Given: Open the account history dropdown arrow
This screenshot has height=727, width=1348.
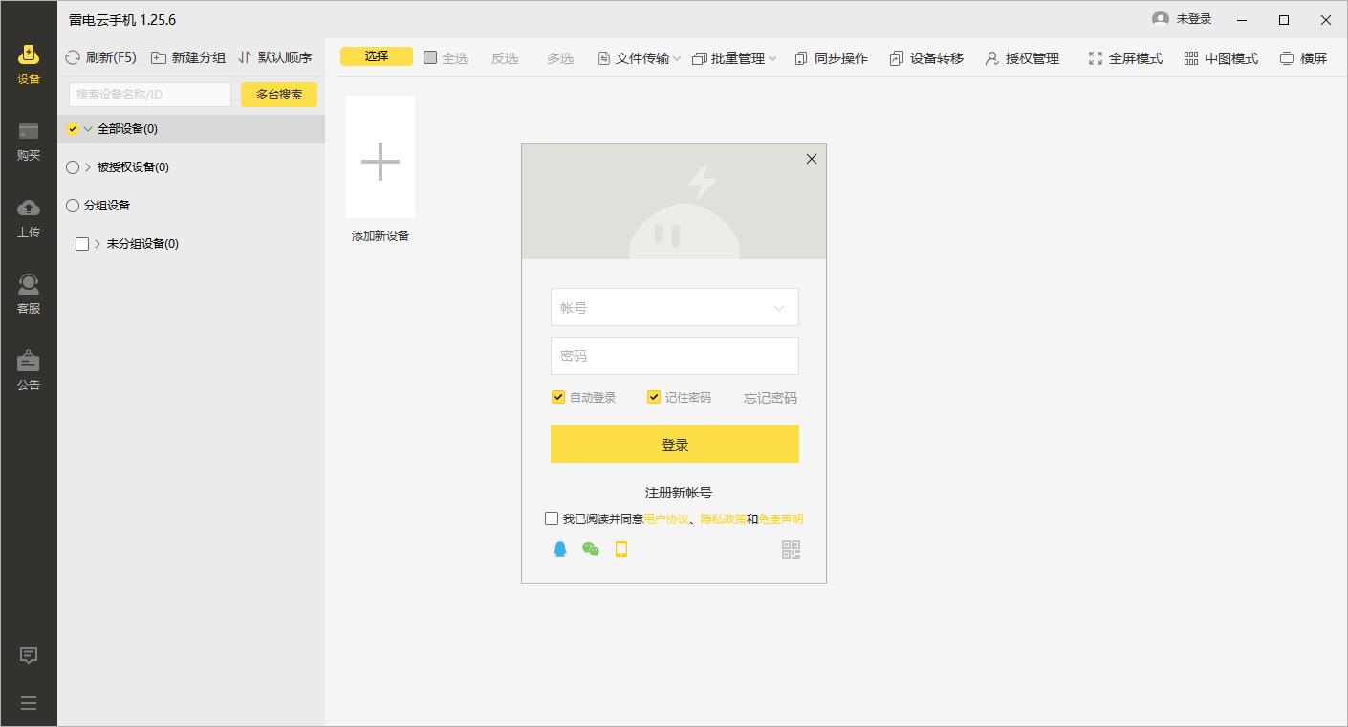Looking at the screenshot, I should point(779,308).
